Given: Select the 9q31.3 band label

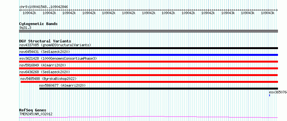Looking at the screenshot, I should click(x=25, y=28).
